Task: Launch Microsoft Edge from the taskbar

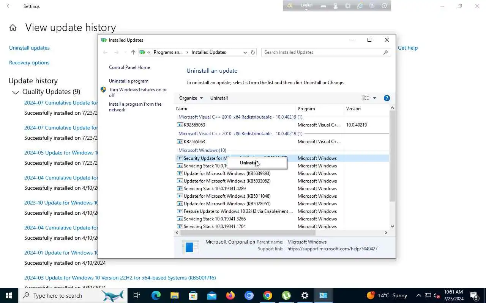Action: [x=156, y=295]
